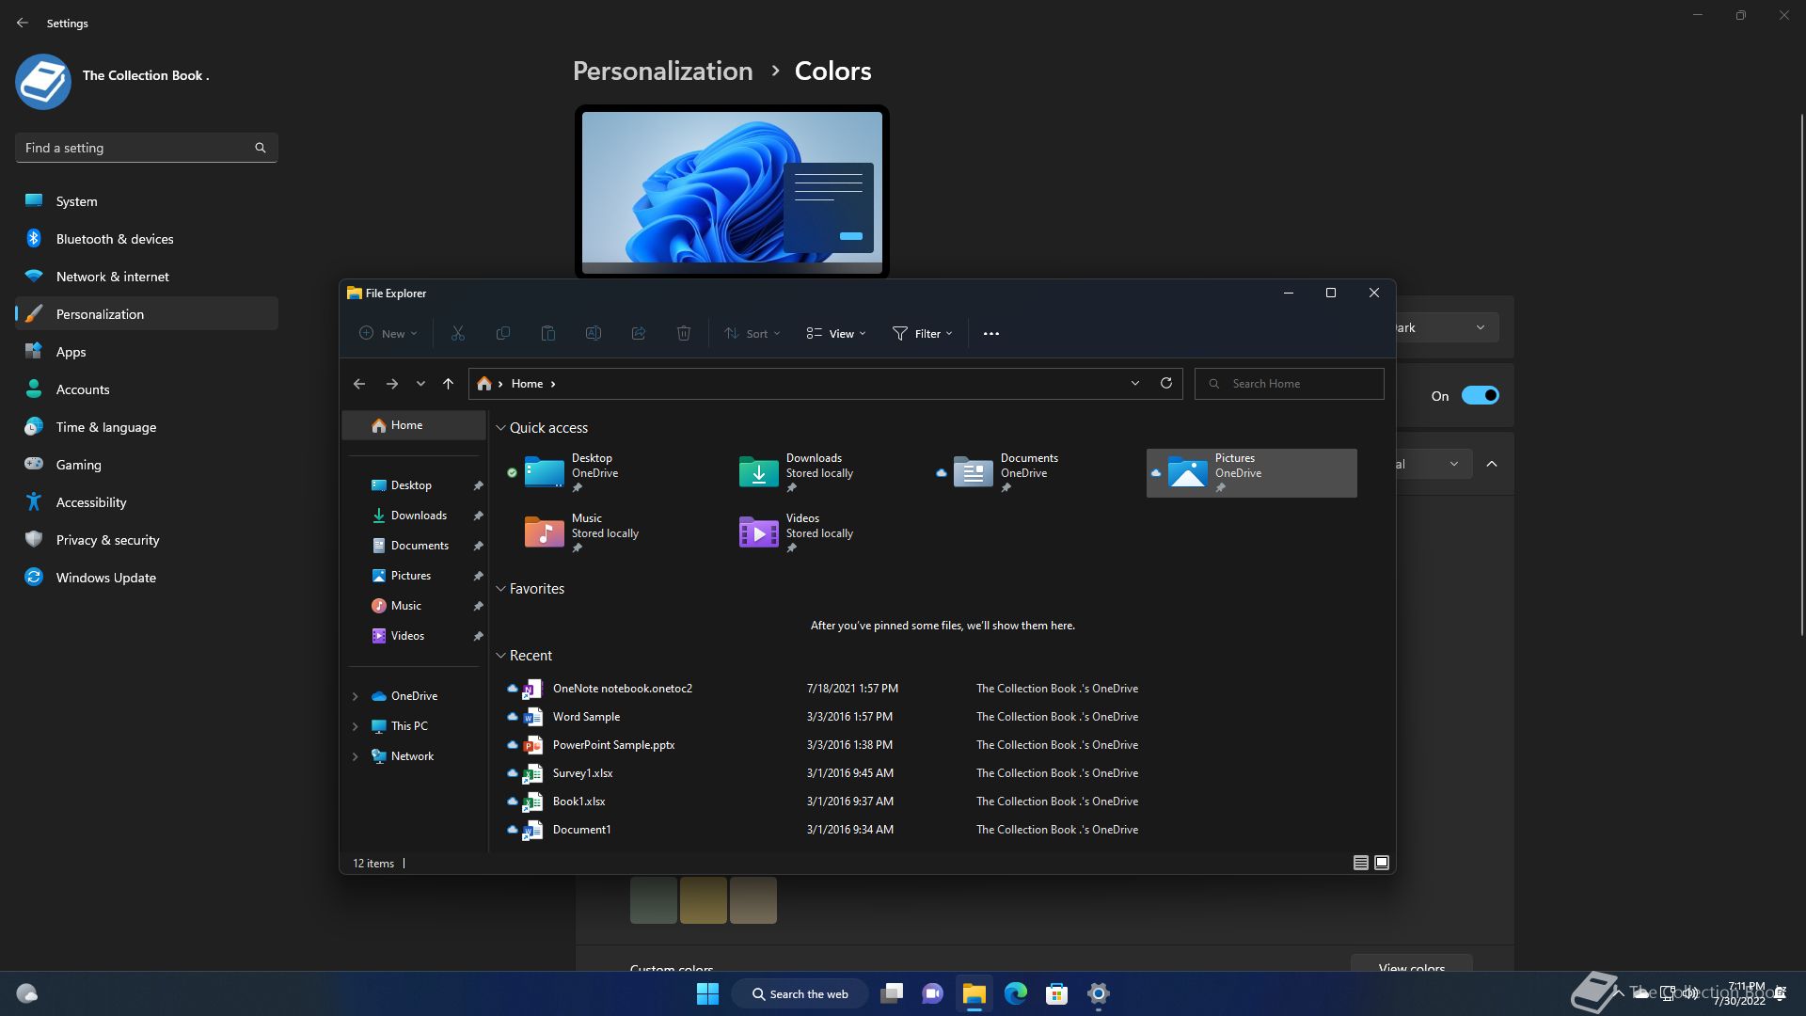Image resolution: width=1806 pixels, height=1016 pixels.
Task: Click the Paste icon in File Explorer toolbar
Action: (548, 333)
